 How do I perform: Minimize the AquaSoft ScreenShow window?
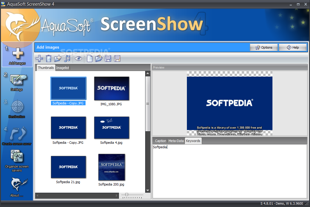coord(291,4)
